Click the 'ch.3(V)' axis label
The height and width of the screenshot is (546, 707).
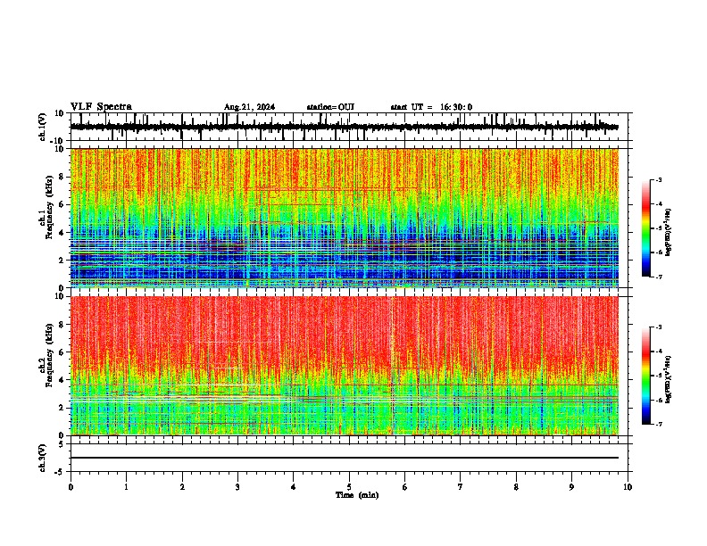pyautogui.click(x=42, y=459)
